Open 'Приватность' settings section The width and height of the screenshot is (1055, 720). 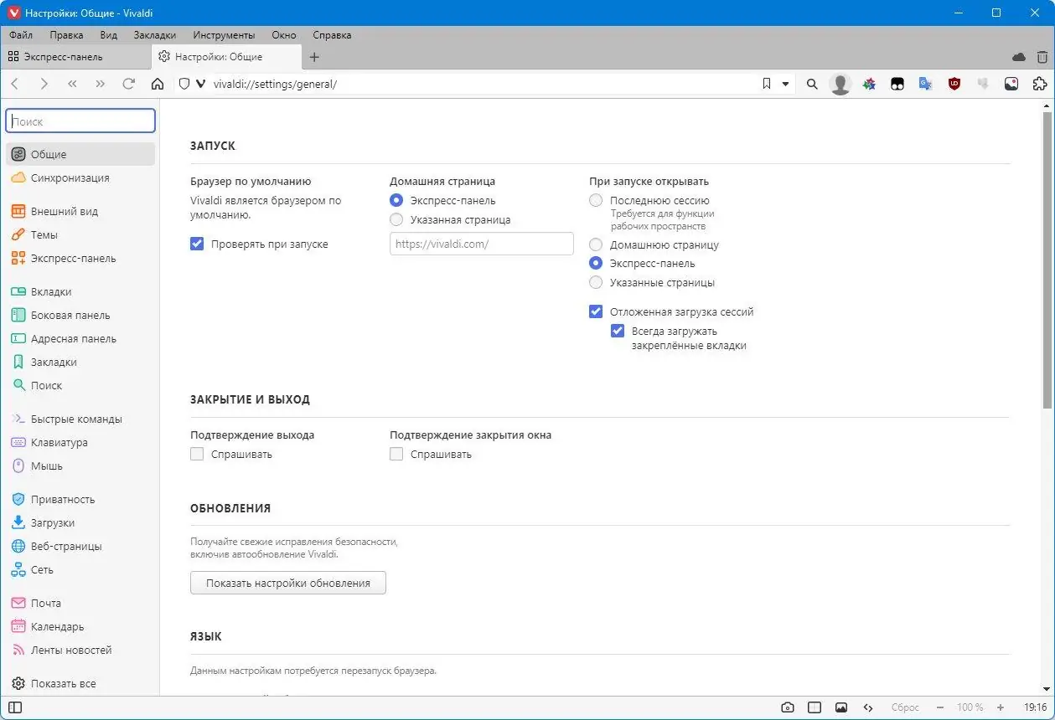point(63,499)
